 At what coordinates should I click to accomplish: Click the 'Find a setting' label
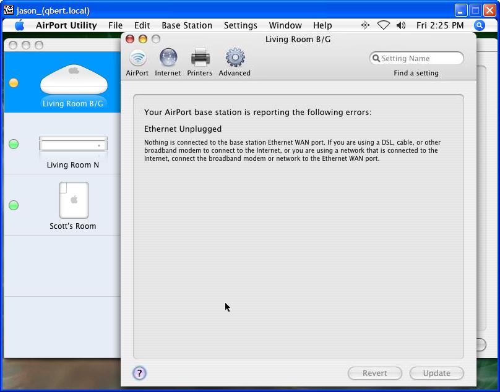(416, 73)
